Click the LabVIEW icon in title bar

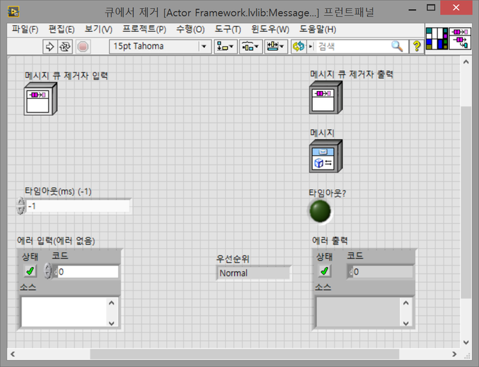point(13,12)
